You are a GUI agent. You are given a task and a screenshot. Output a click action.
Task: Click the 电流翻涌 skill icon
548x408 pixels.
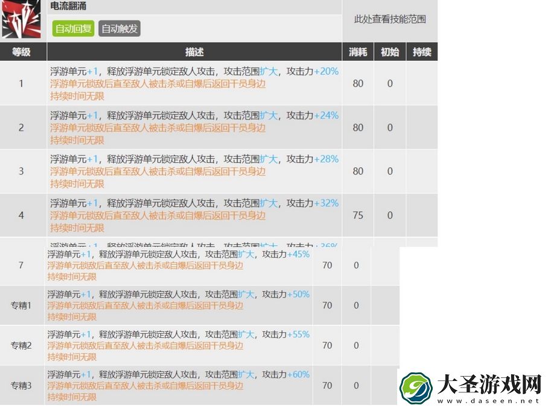pos(21,19)
